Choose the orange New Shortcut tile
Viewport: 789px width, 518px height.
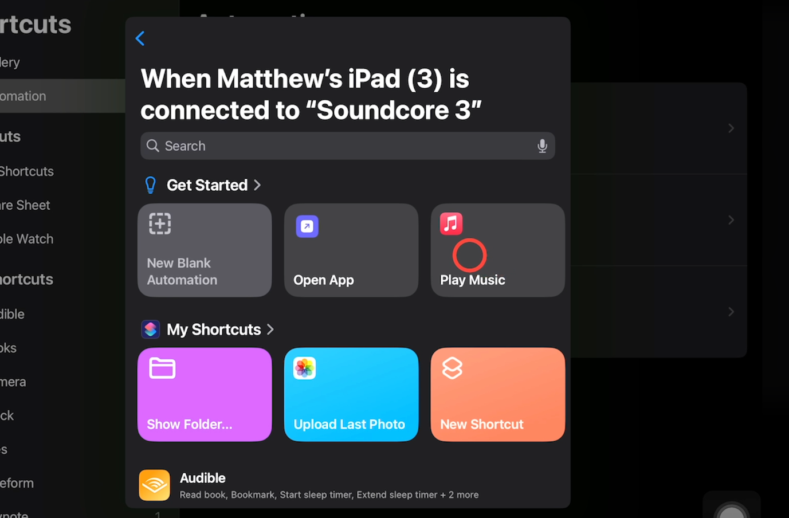(x=498, y=395)
